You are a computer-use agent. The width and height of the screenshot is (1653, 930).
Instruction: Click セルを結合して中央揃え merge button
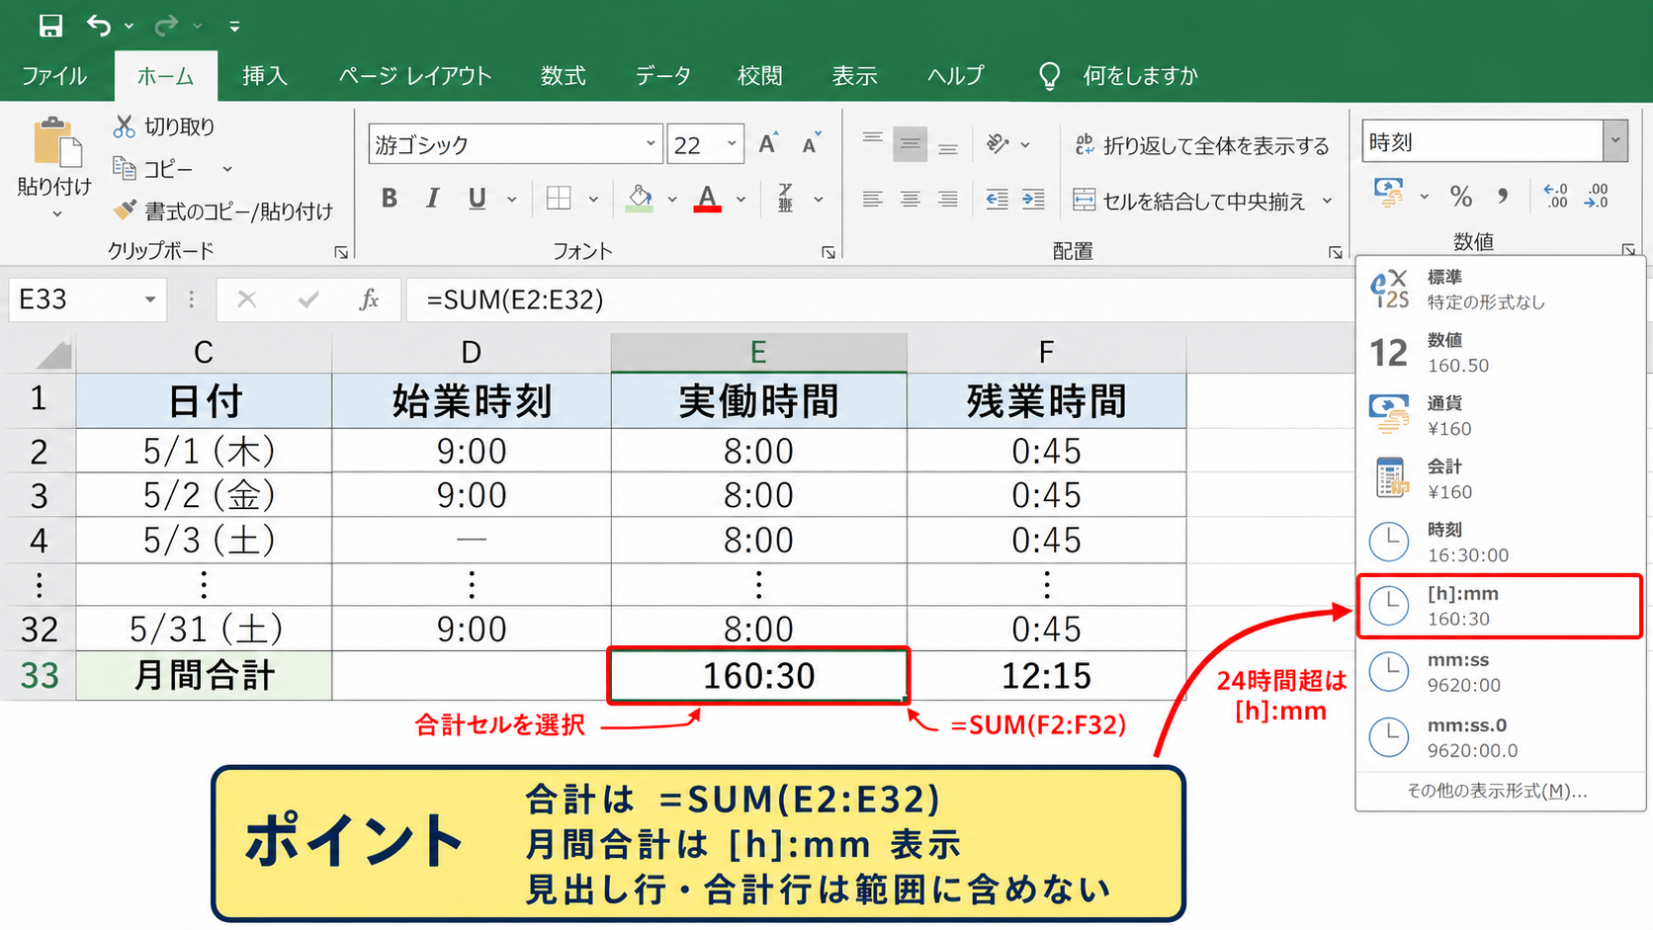[1189, 201]
